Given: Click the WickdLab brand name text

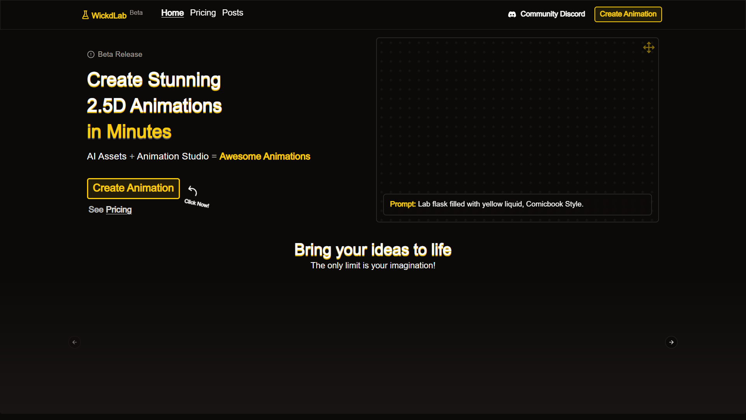Looking at the screenshot, I should click(x=109, y=16).
